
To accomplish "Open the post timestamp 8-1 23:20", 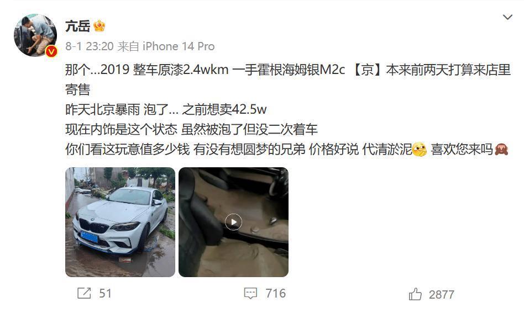I will [89, 46].
